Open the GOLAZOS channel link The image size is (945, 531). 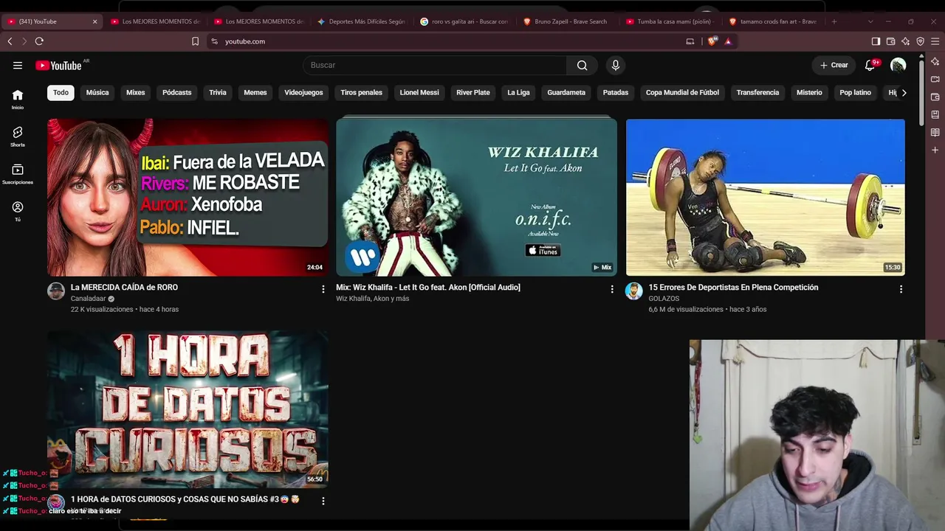(664, 299)
